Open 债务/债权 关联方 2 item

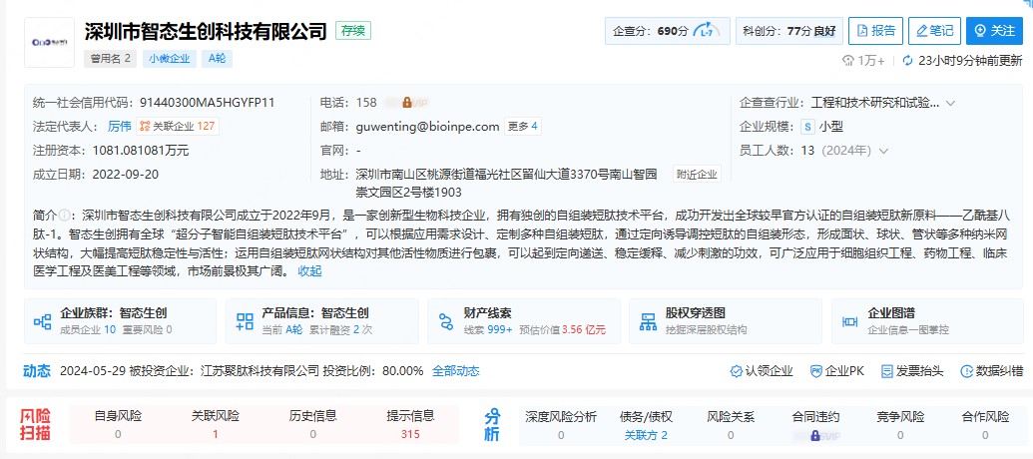[x=646, y=425]
